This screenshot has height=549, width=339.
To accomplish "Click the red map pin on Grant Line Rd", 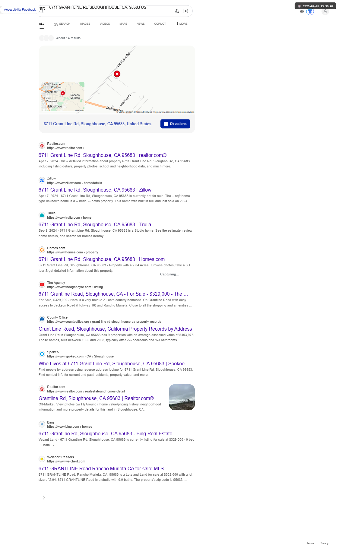I will coord(117,75).
